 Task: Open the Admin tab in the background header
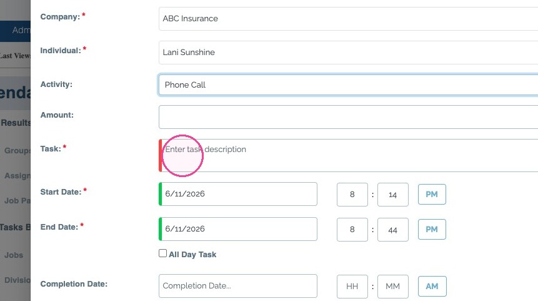click(x=21, y=30)
